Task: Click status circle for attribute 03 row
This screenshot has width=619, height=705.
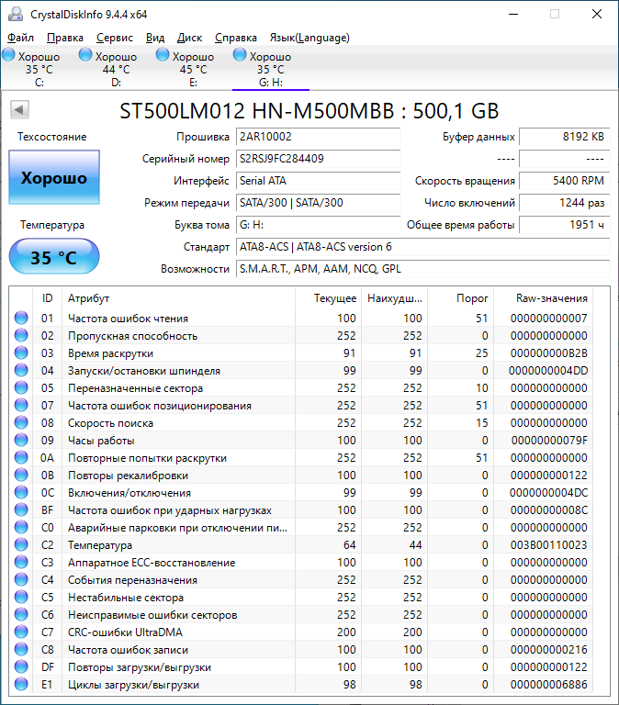Action: pos(21,352)
